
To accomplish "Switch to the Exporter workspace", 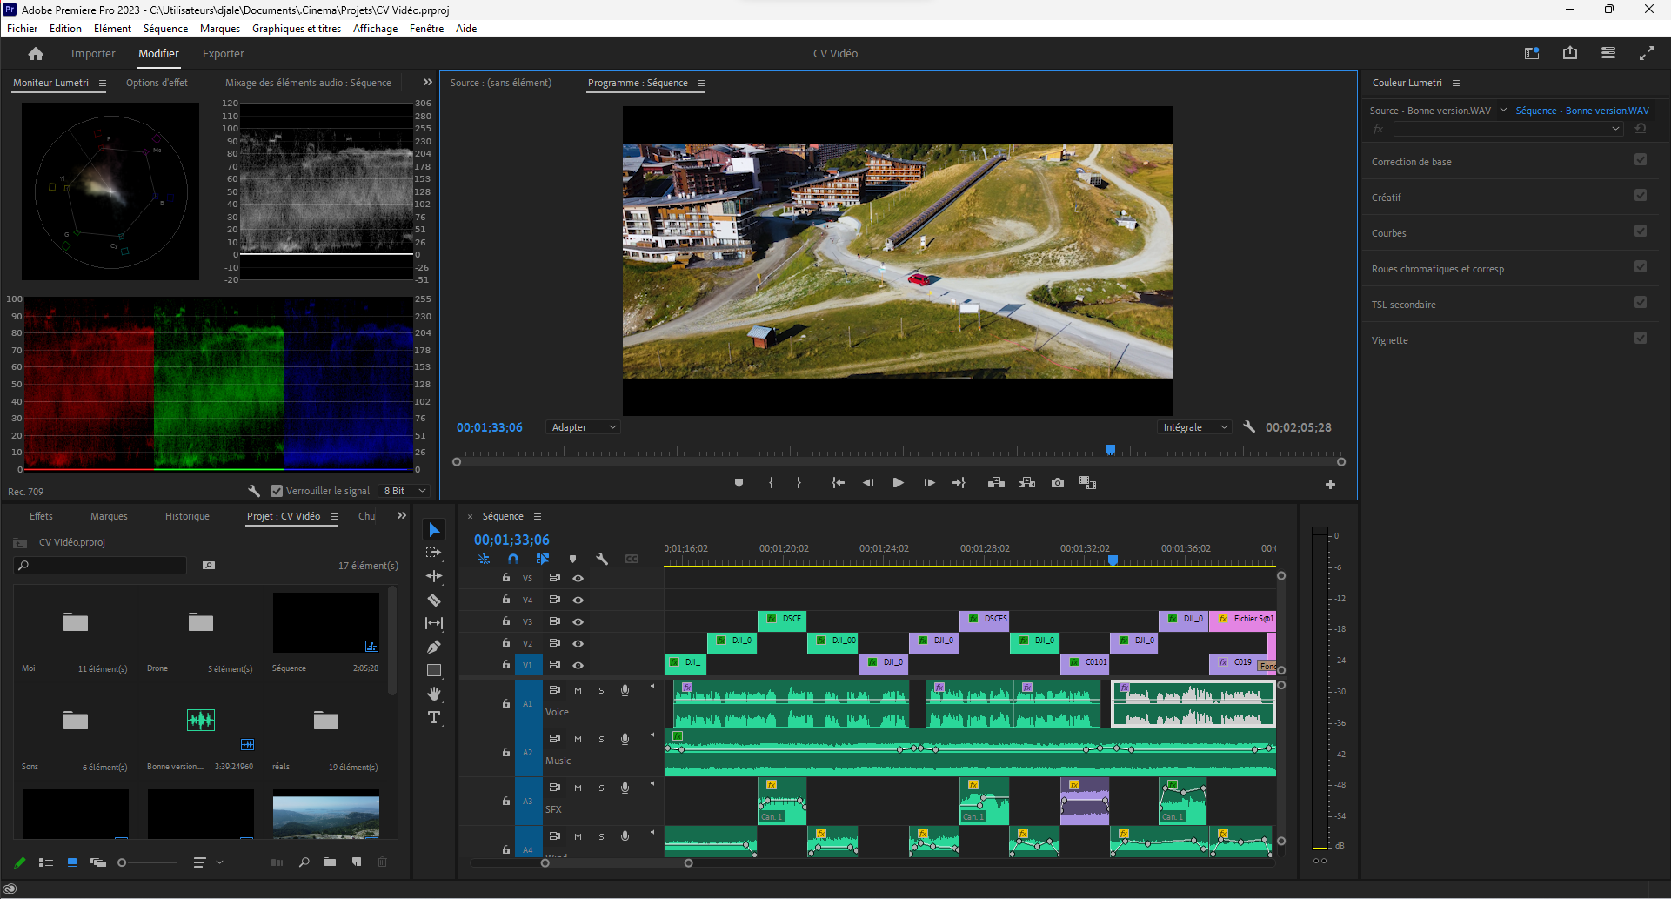I will 223,54.
